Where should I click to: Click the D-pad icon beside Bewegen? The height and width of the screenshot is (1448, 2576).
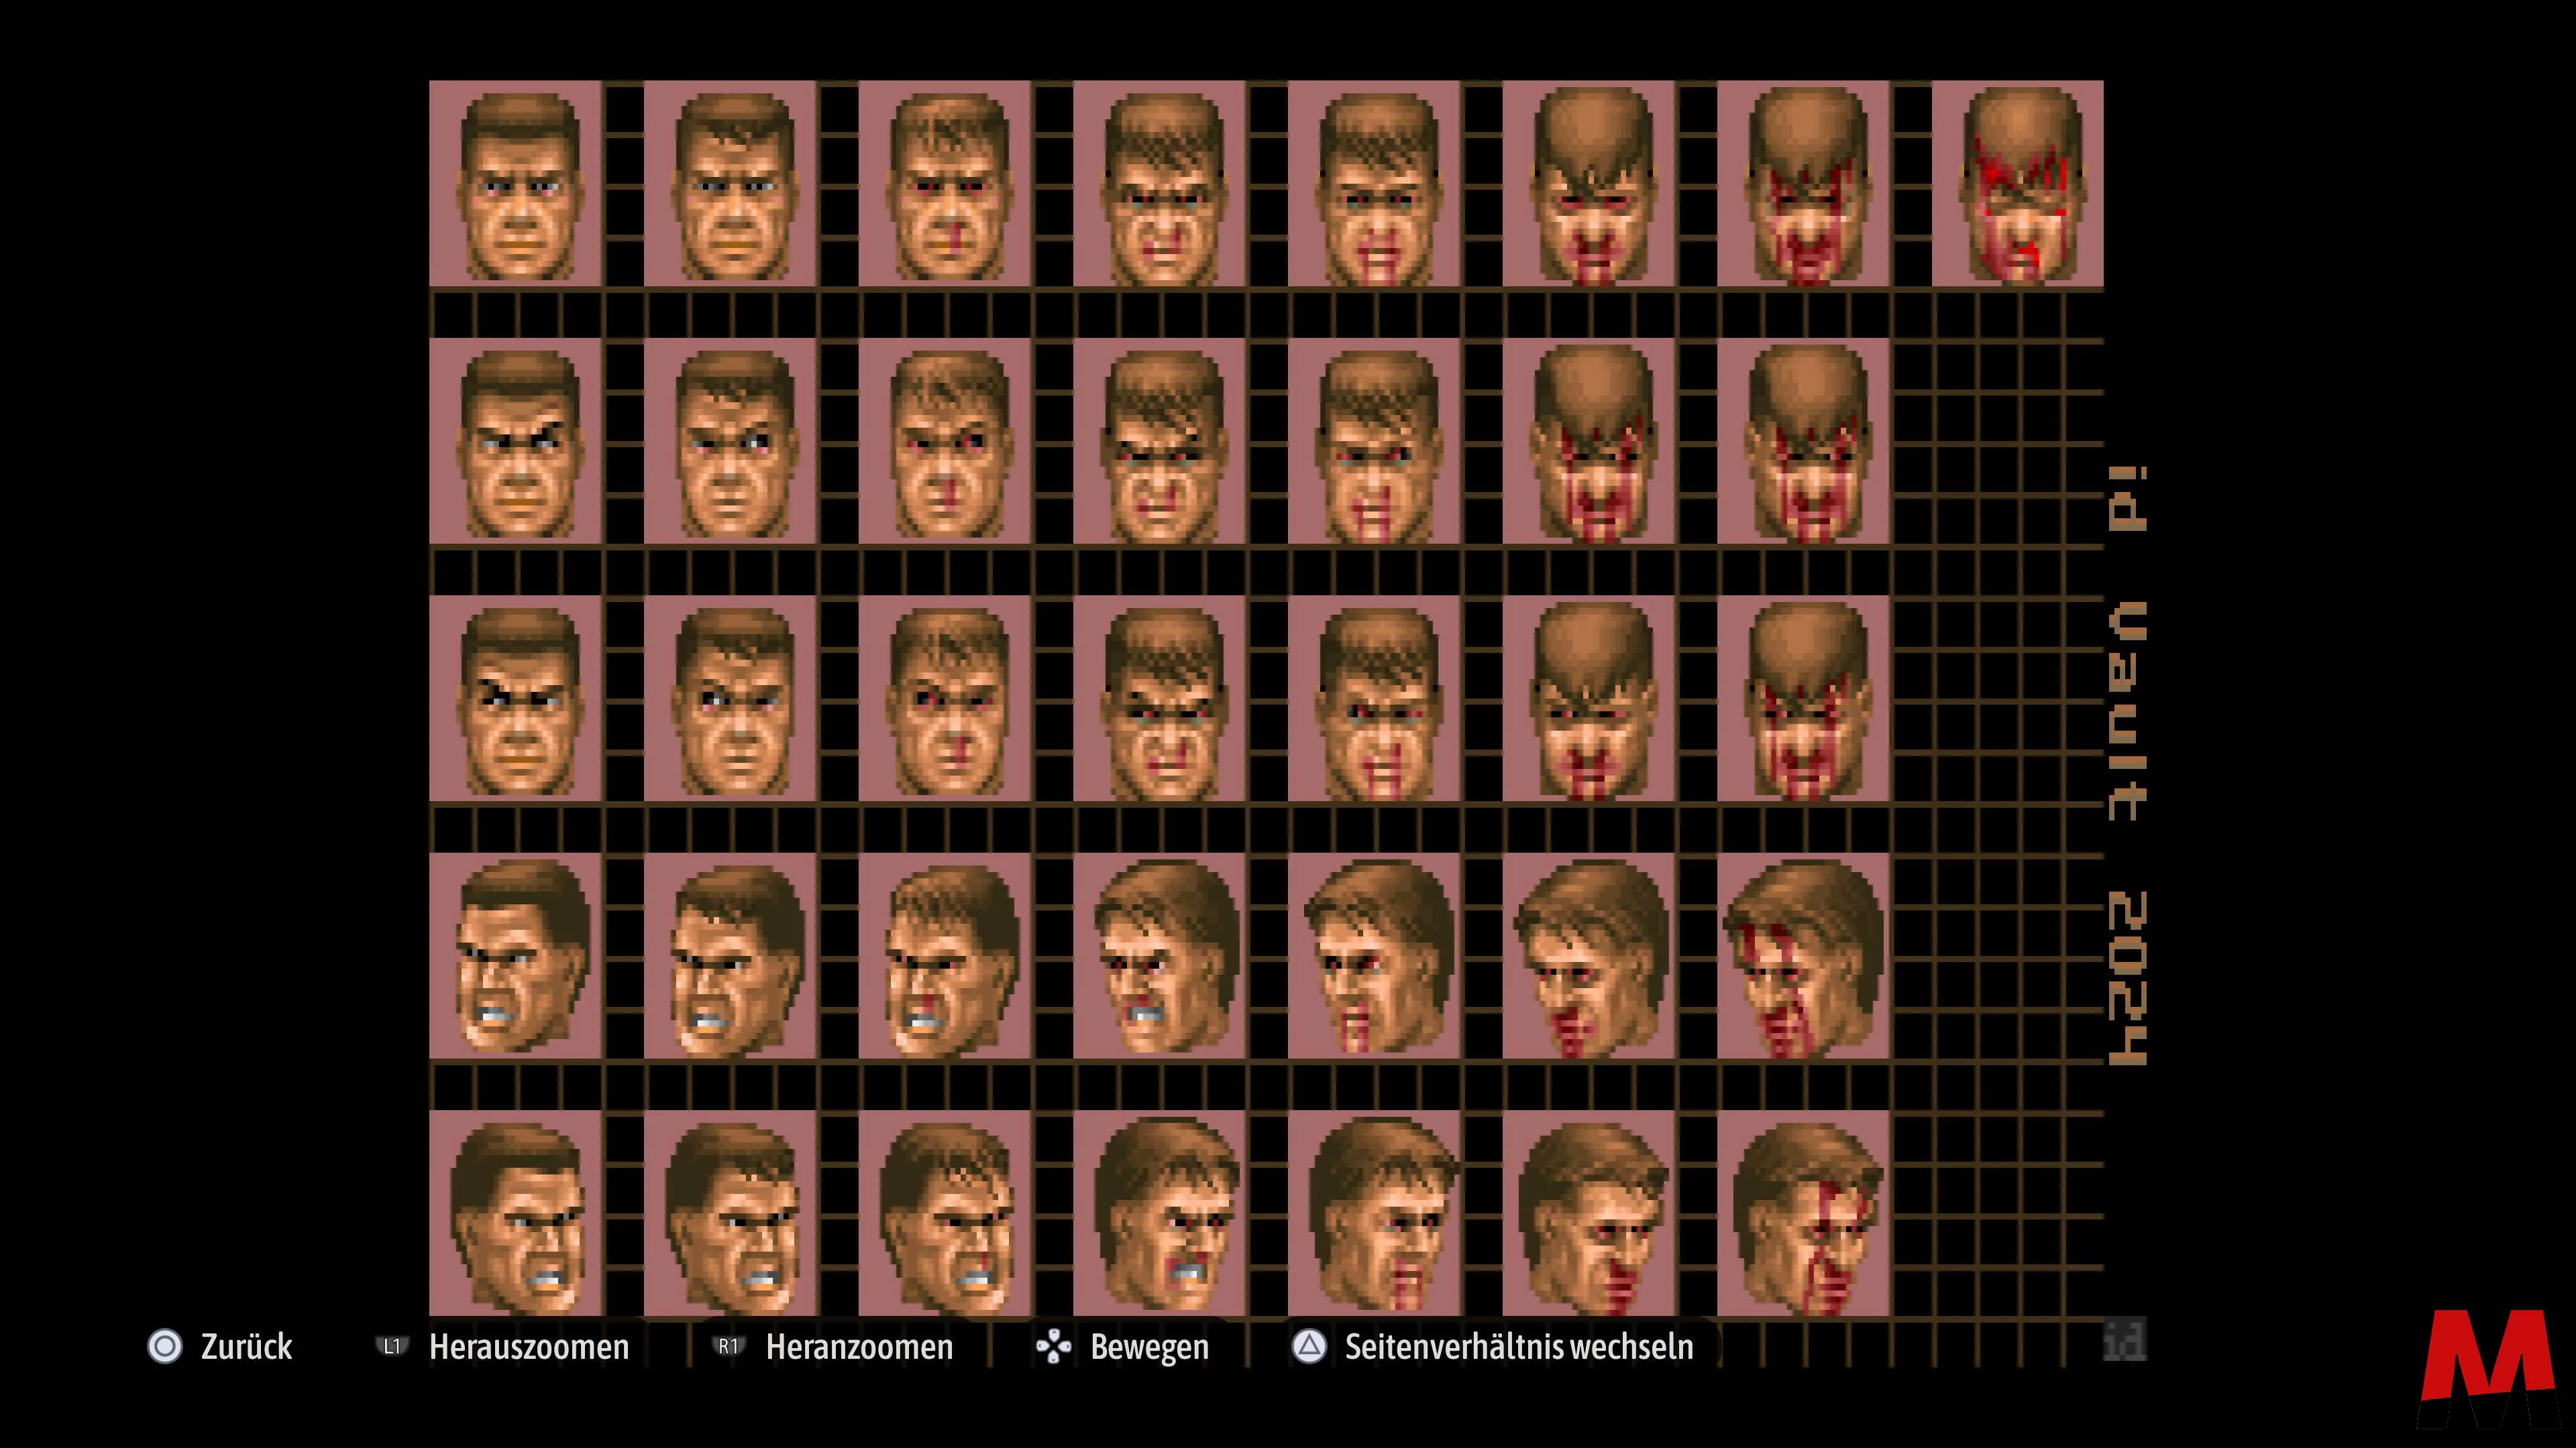pos(1054,1347)
